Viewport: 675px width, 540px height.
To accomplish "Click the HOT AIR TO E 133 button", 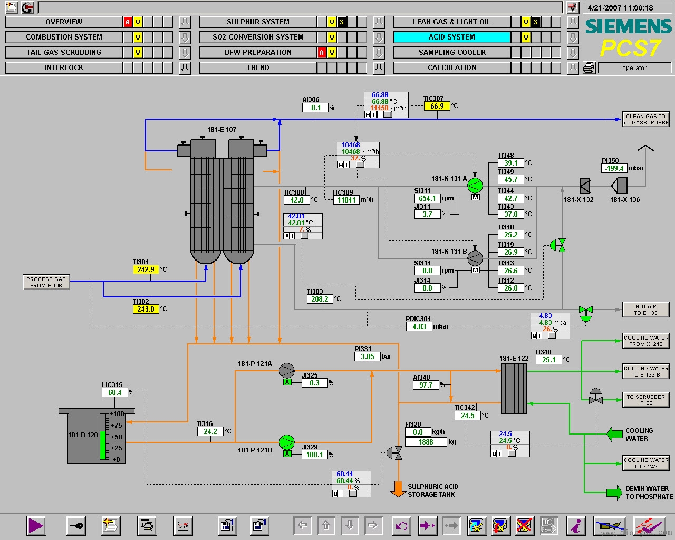I will 645,310.
